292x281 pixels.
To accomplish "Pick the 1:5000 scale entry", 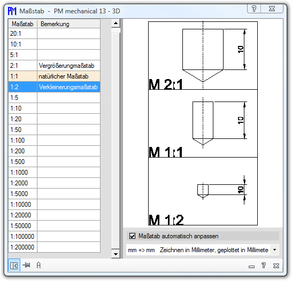I will (54, 194).
